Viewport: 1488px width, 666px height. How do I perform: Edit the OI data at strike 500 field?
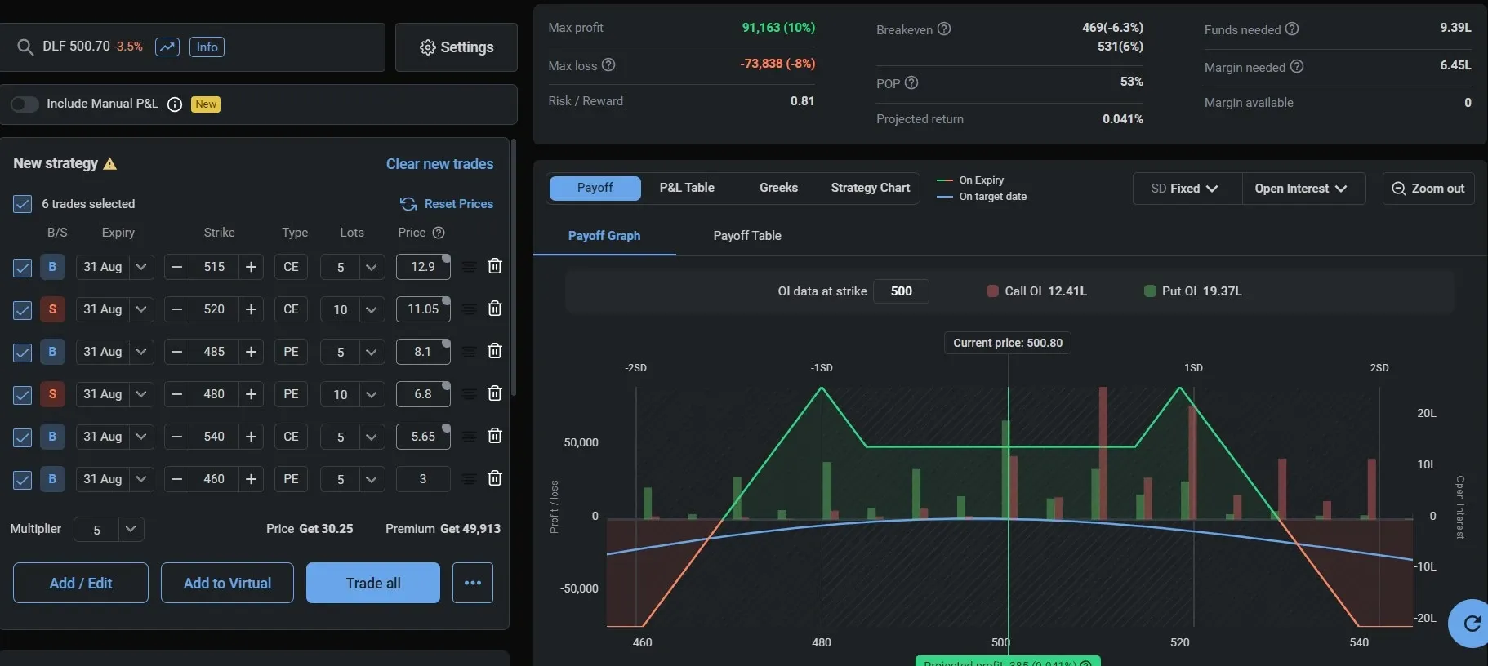point(901,291)
